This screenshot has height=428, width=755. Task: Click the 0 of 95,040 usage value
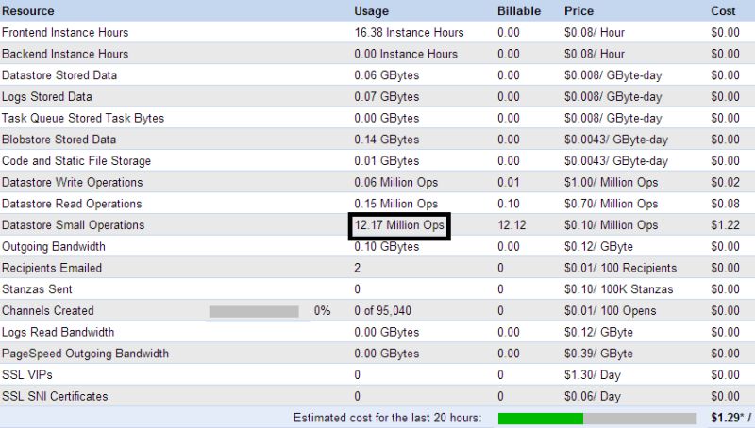point(383,311)
